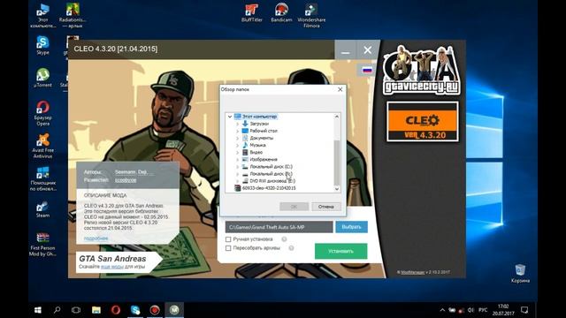Open Skype desktop icon
Viewport: 566px width, 318px height.
[x=42, y=45]
